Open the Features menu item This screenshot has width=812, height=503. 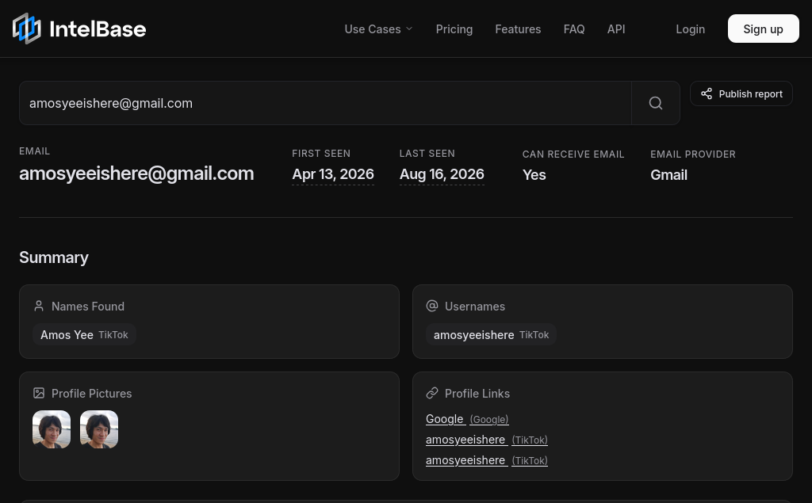coord(518,29)
